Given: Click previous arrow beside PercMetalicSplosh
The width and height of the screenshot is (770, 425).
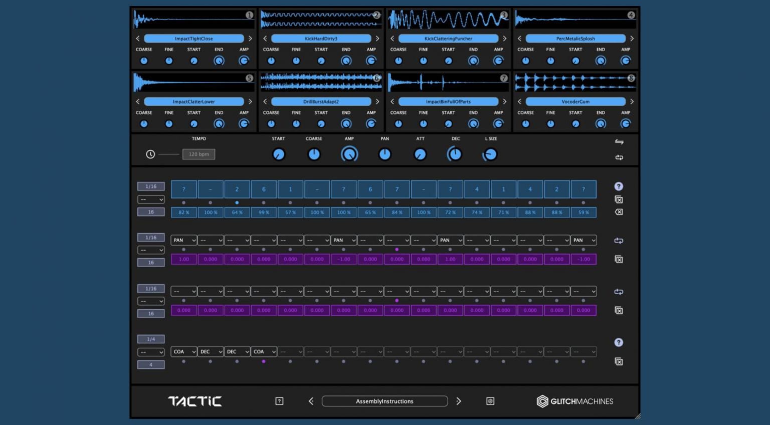Looking at the screenshot, I should [x=519, y=39].
